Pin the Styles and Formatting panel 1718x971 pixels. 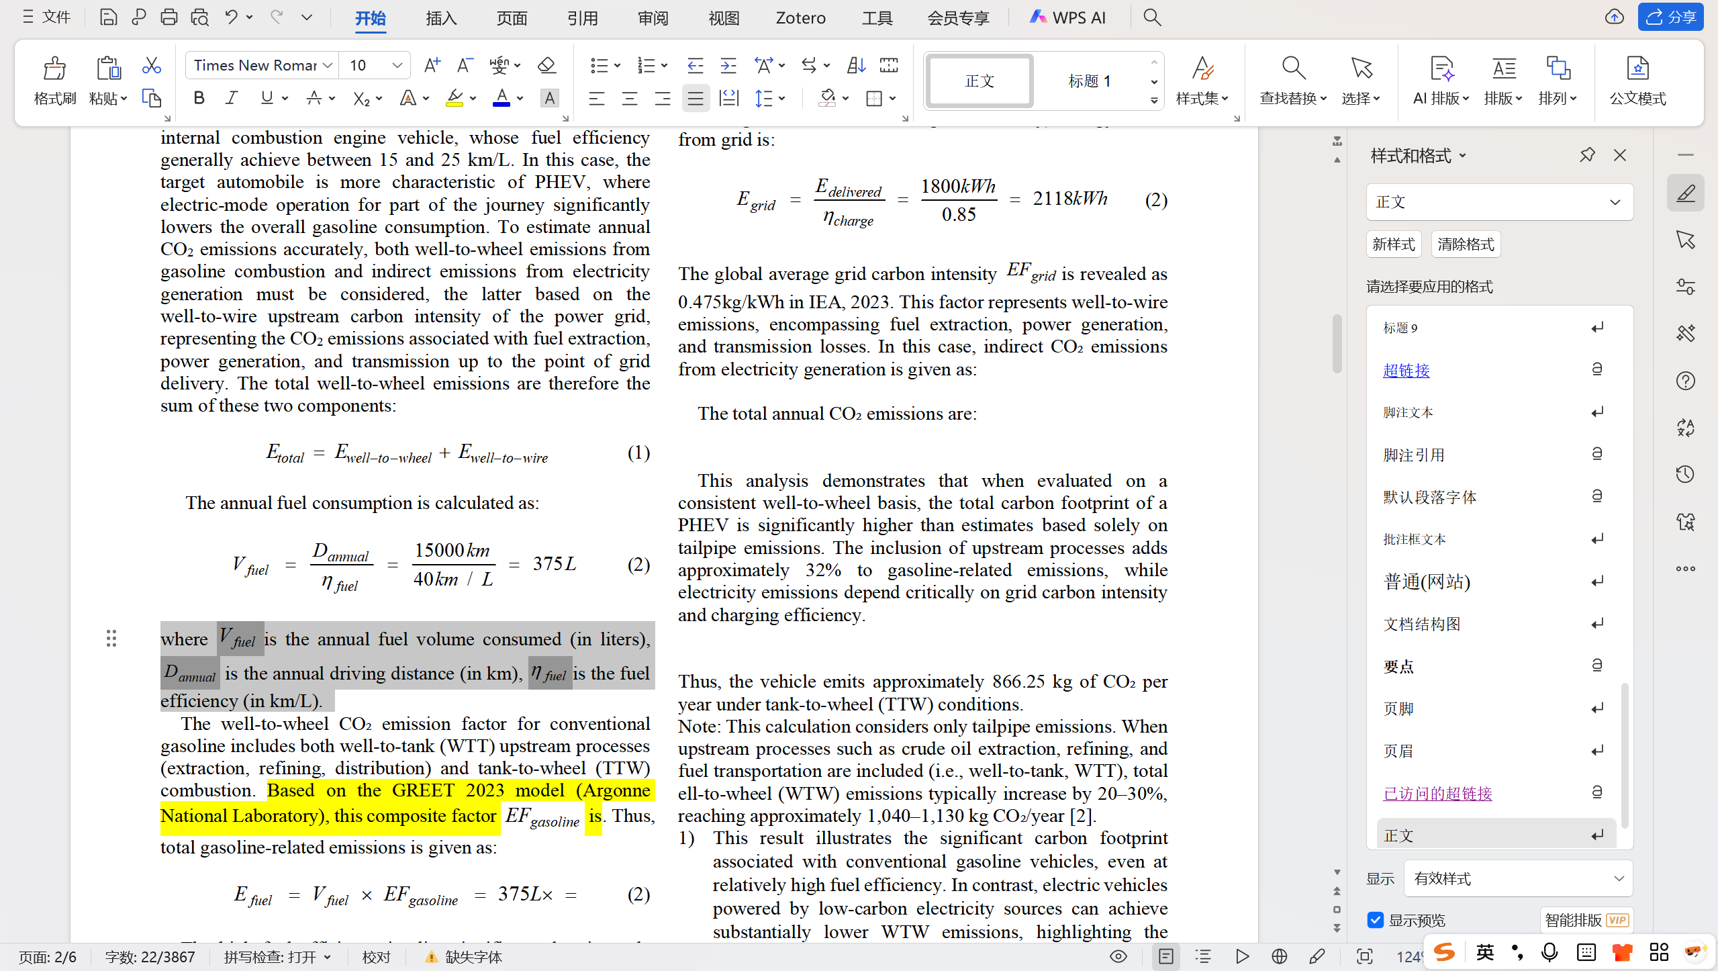pyautogui.click(x=1586, y=155)
